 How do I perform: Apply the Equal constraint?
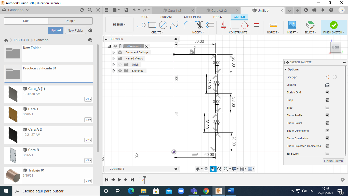pos(257,25)
